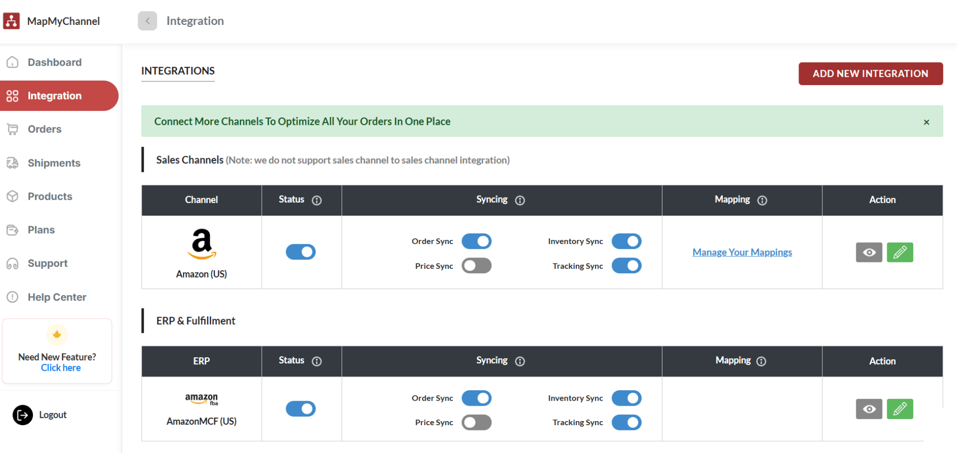Viewport: 957px width, 453px height.
Task: Toggle Amazon (US) Tracking Sync switch
Action: coord(627,266)
